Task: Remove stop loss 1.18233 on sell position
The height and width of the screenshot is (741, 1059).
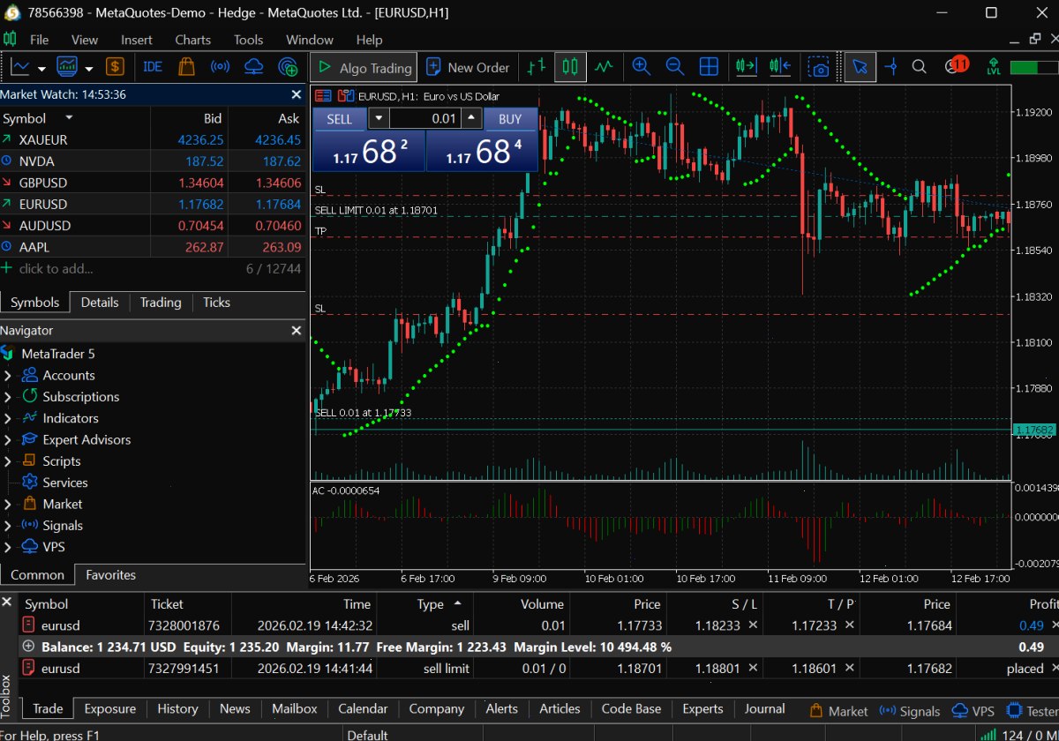Action: pyautogui.click(x=753, y=625)
